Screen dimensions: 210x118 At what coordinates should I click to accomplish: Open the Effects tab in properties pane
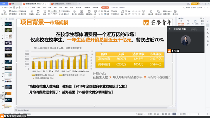click(188, 22)
